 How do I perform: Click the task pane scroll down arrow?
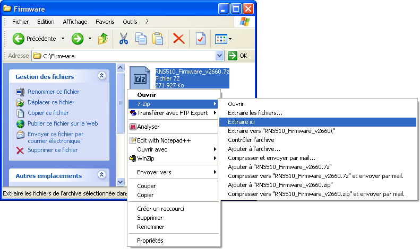click(x=121, y=182)
